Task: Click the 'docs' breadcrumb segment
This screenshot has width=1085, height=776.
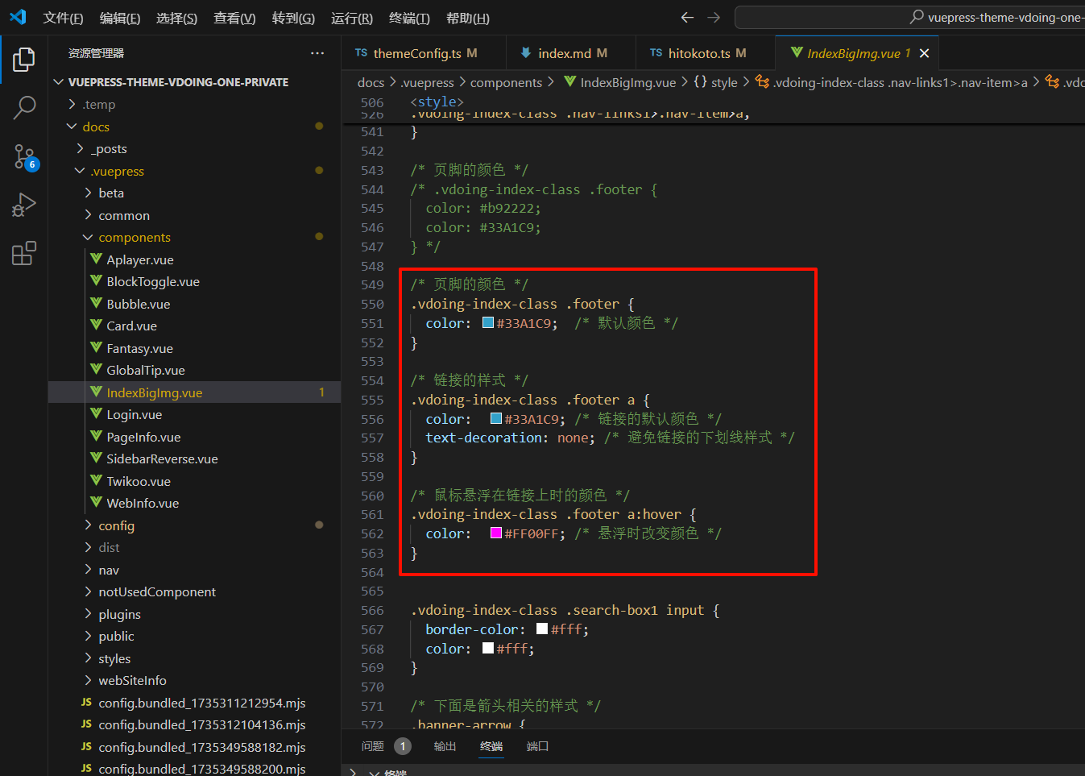Action: (x=371, y=82)
